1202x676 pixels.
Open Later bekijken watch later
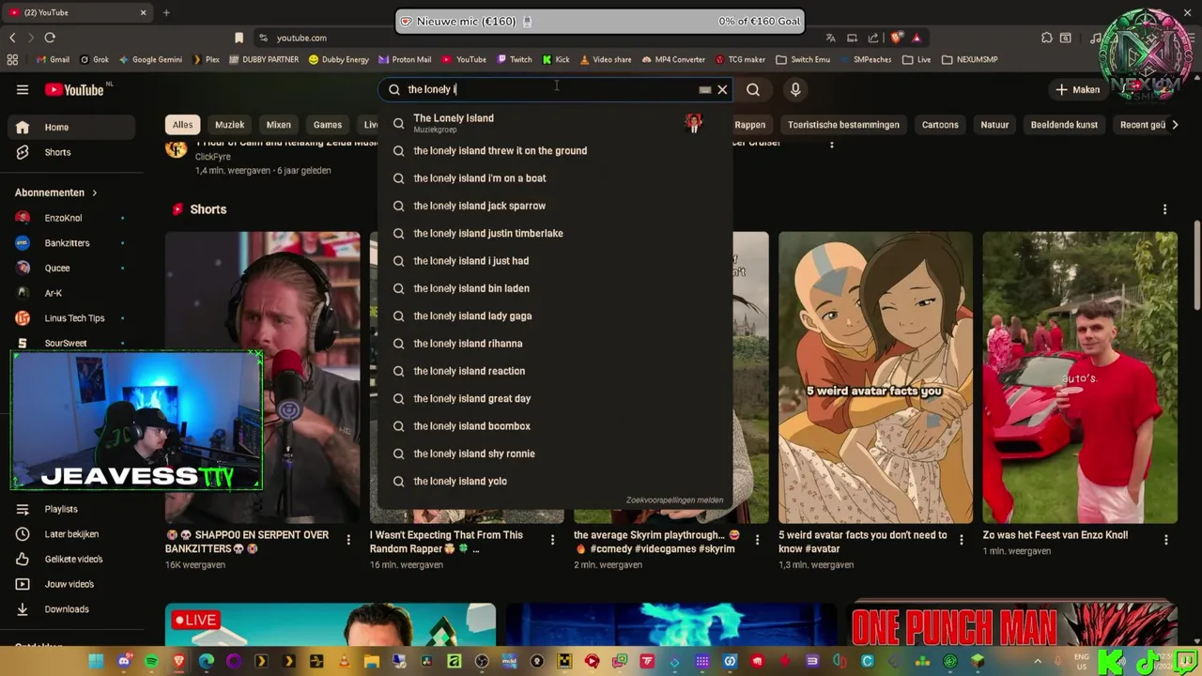click(x=72, y=534)
